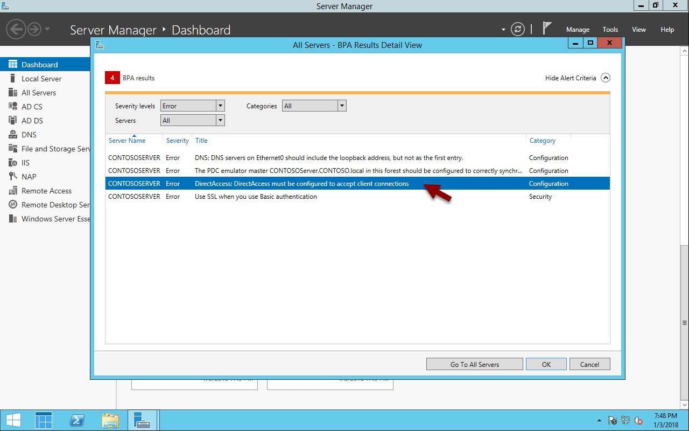This screenshot has width=689, height=431.
Task: Open the View menu
Action: pyautogui.click(x=639, y=30)
